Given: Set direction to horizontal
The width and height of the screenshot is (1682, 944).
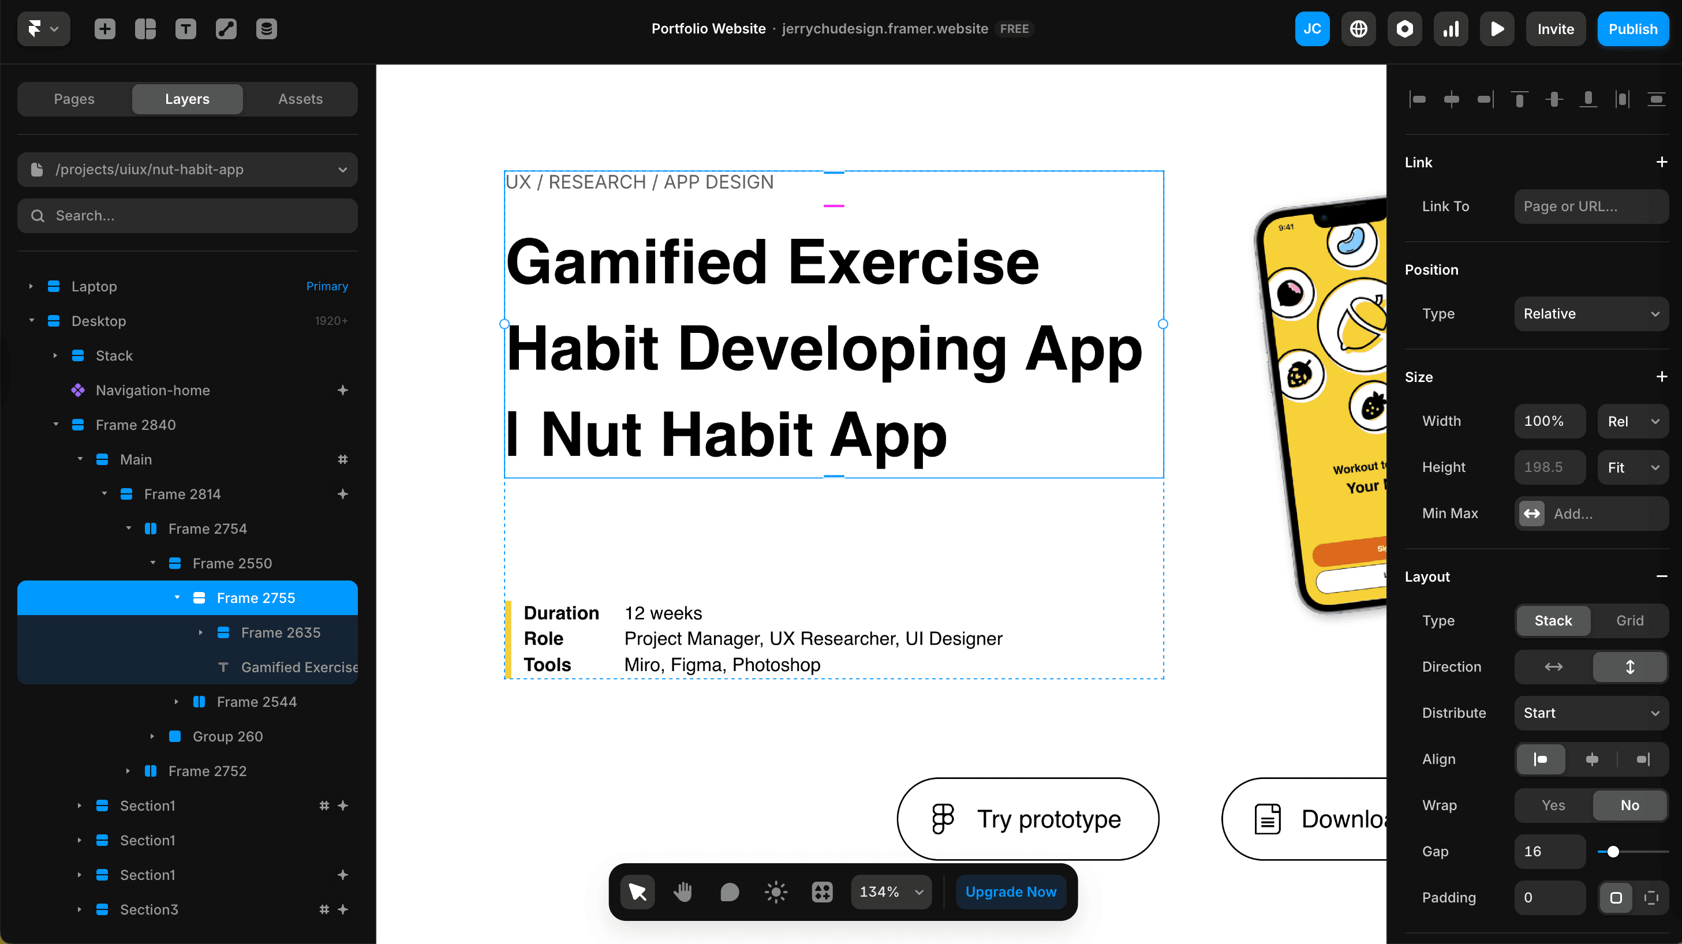Looking at the screenshot, I should click(x=1553, y=666).
